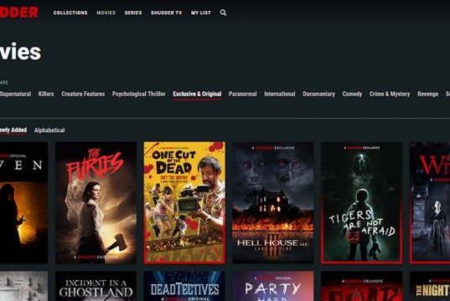Open Shudder TV

167,13
